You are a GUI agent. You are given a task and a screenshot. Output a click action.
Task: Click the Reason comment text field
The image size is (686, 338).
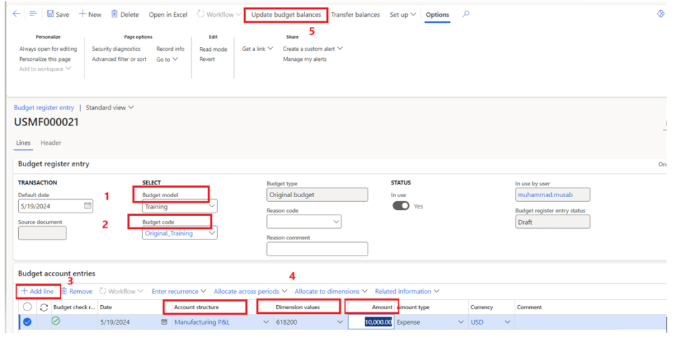click(x=317, y=249)
